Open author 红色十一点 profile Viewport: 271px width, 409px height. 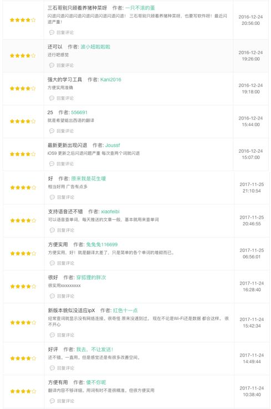[125, 310]
